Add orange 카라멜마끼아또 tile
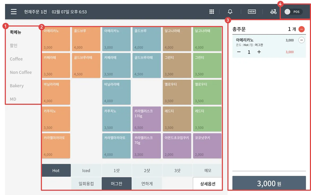The height and width of the screenshot is (195, 311). pyautogui.click(x=56, y=146)
